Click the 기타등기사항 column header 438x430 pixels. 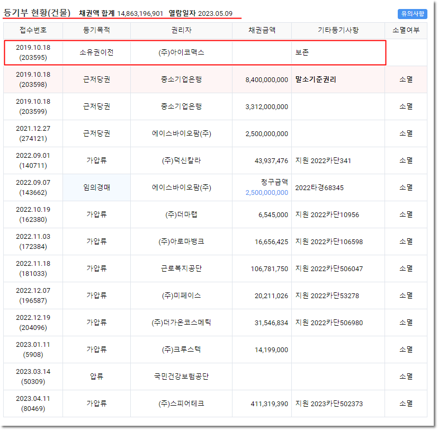pos(338,30)
